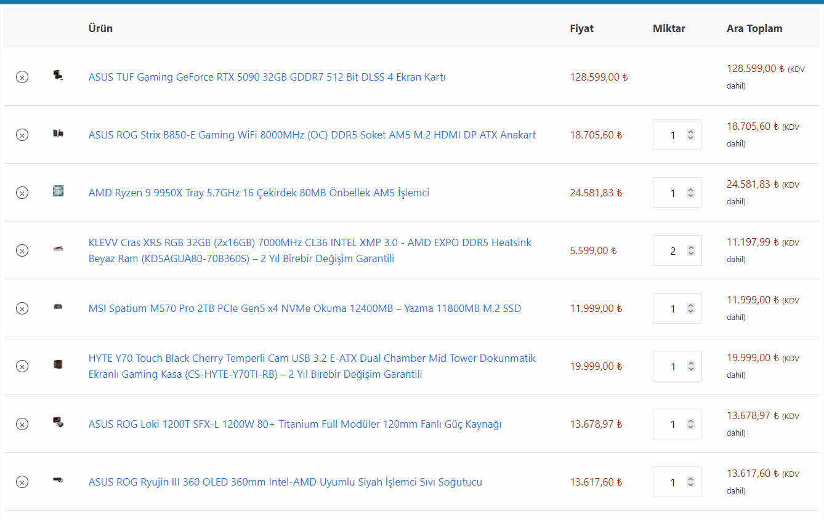Remove KLEVV Cras XR5 RAM from cart
Viewport: 824px width, 520px height.
point(22,250)
